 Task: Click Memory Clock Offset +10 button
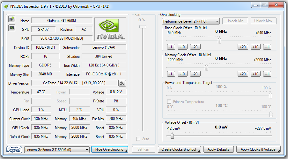256,74
